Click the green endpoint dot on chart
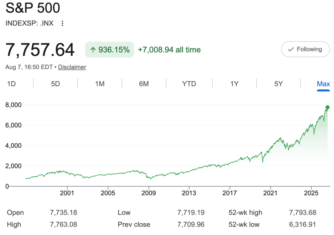 pos(327,107)
